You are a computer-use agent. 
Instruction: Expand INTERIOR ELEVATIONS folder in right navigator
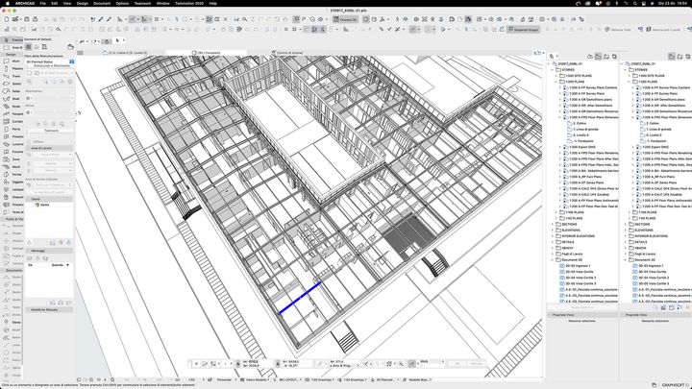627,236
